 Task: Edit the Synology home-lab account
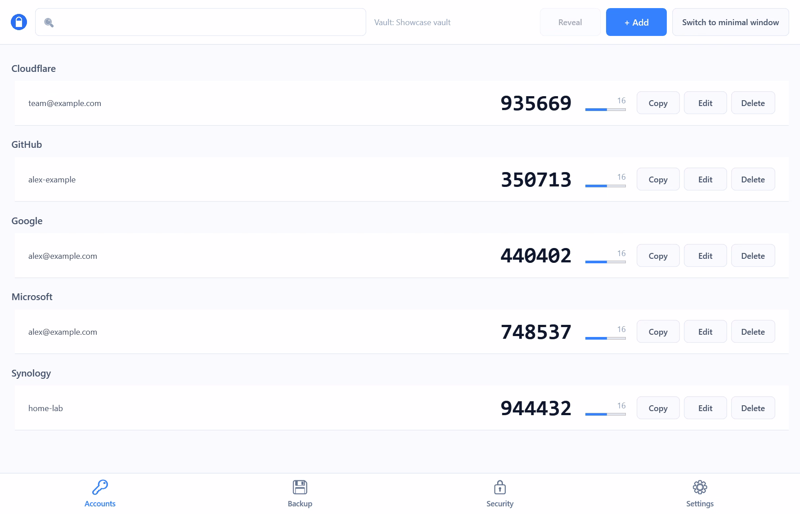tap(705, 408)
